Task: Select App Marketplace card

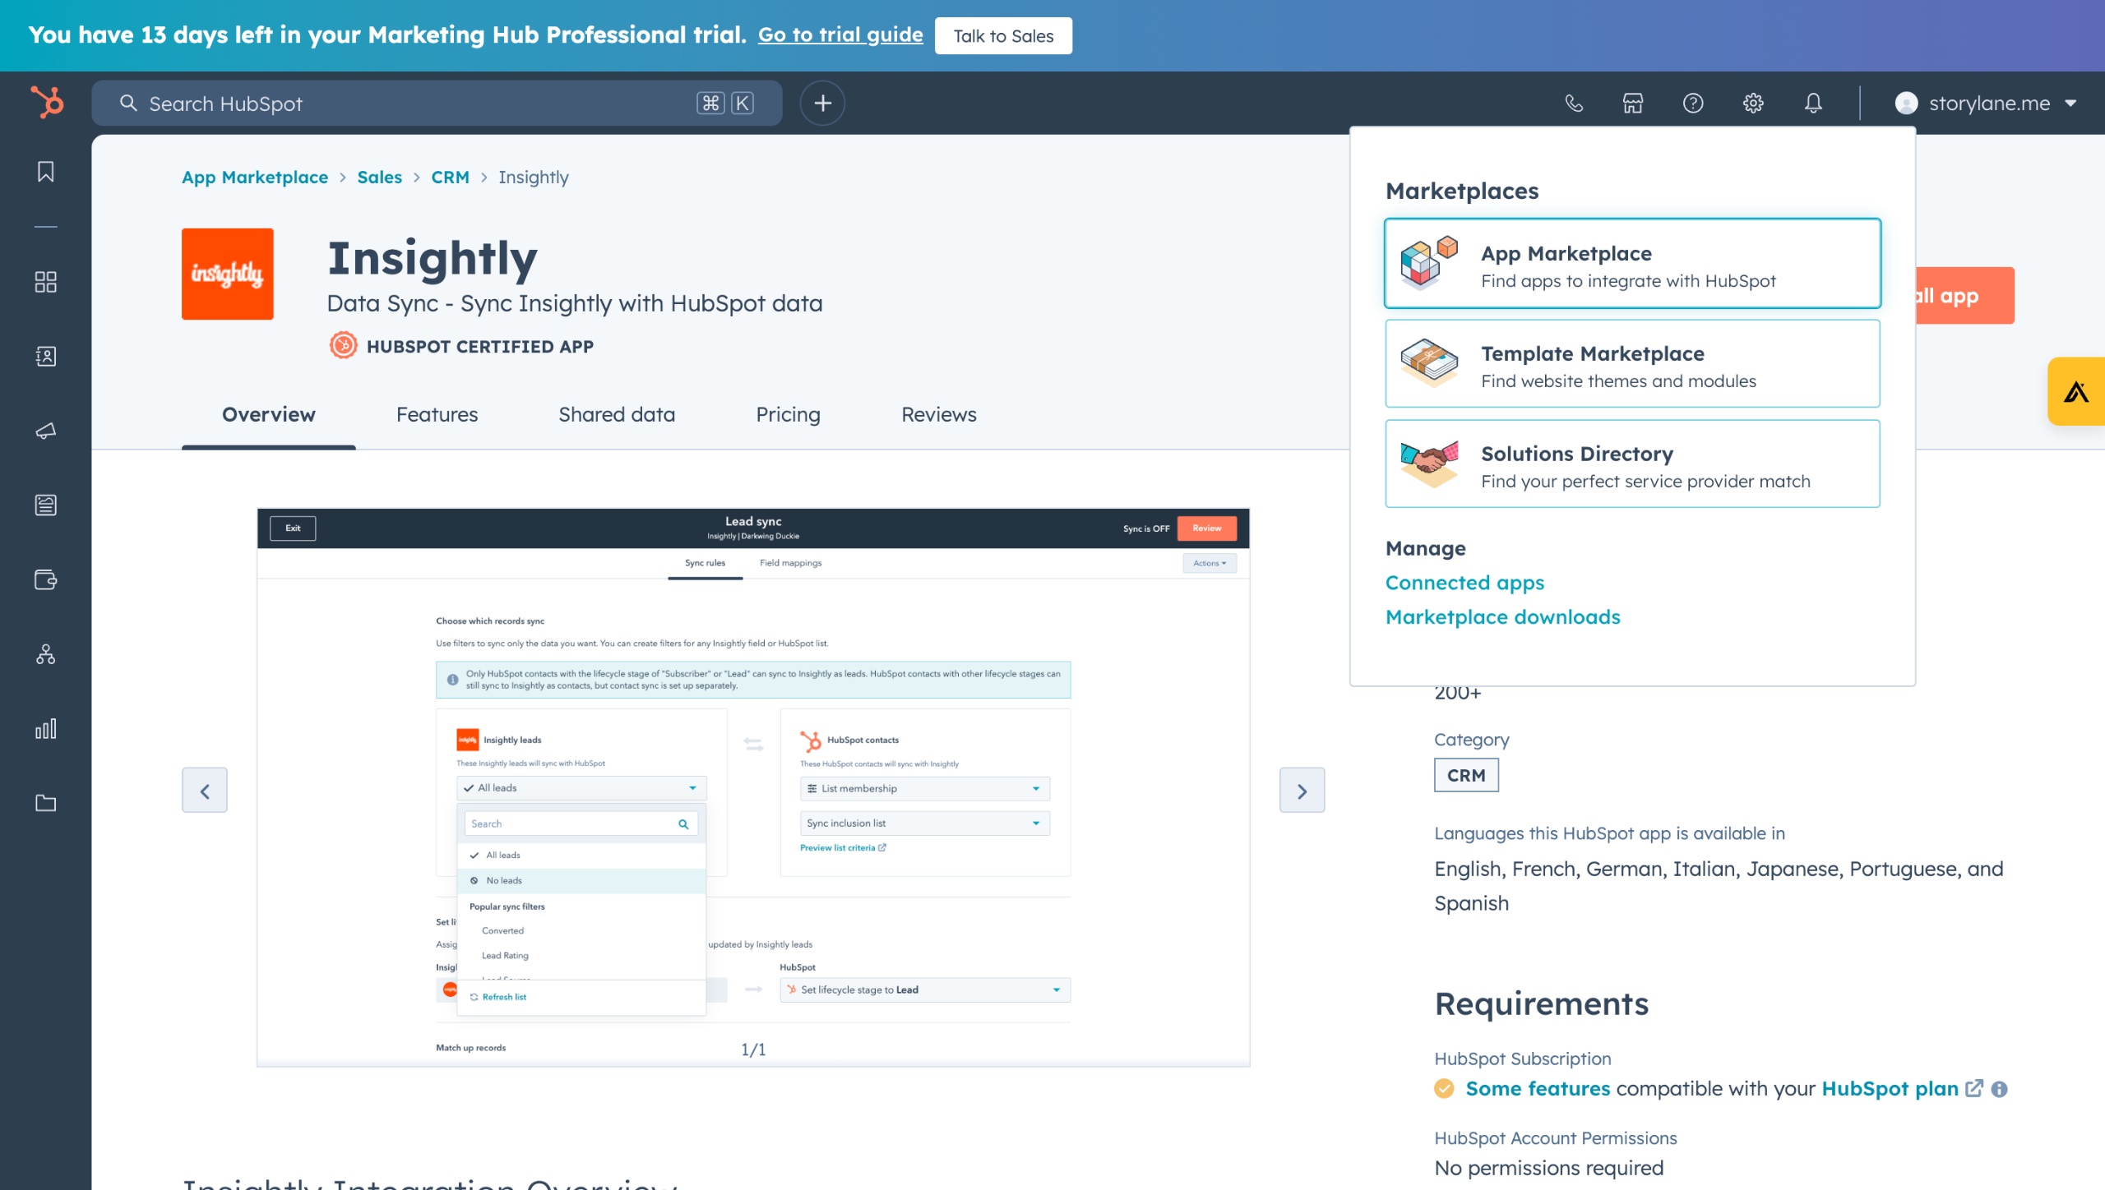Action: tap(1632, 264)
